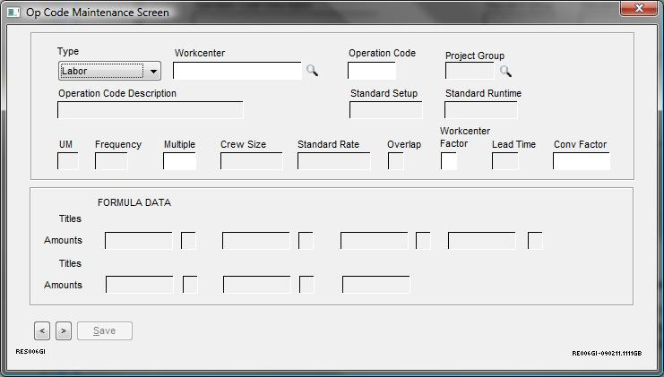Focus the Multiple field

179,161
